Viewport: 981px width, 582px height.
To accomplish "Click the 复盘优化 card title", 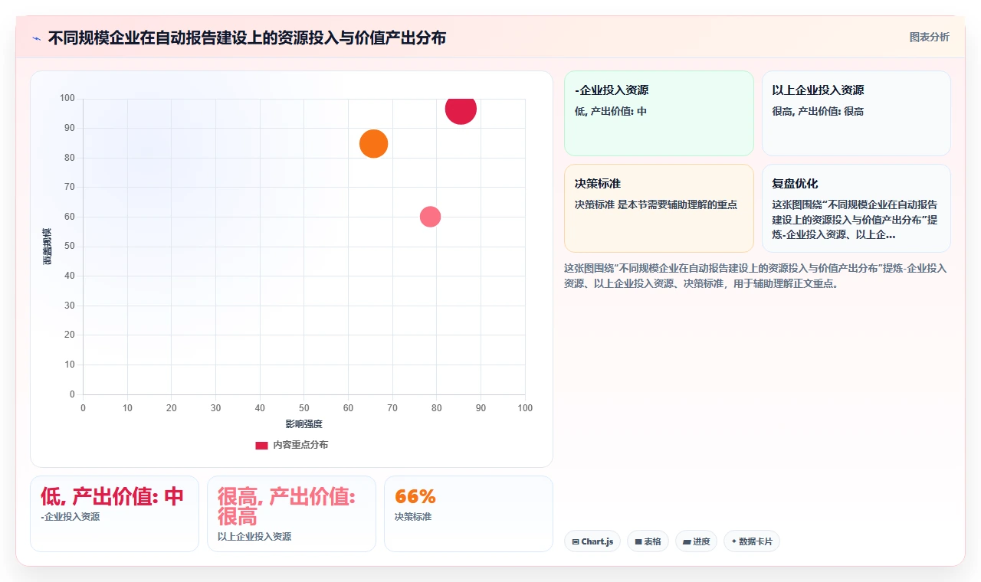I will point(795,184).
